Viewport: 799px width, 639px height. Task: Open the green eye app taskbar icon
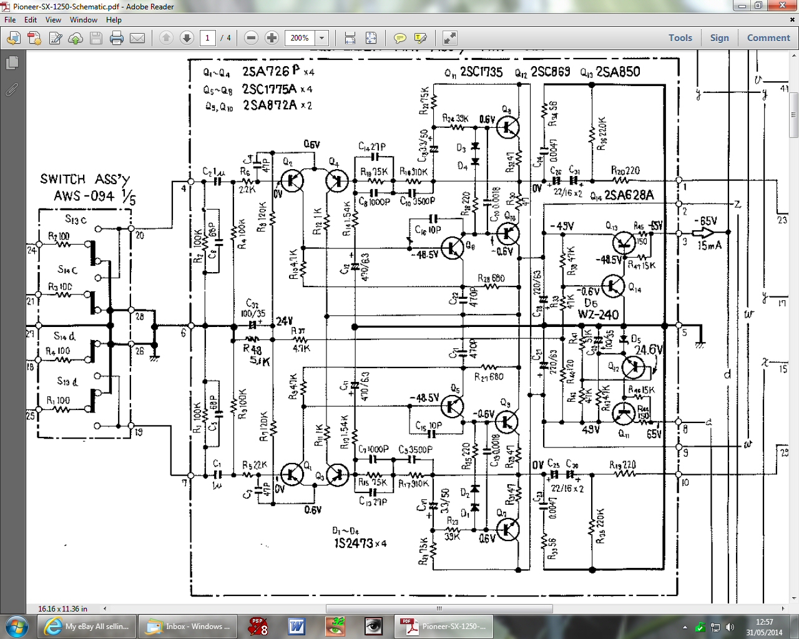335,627
